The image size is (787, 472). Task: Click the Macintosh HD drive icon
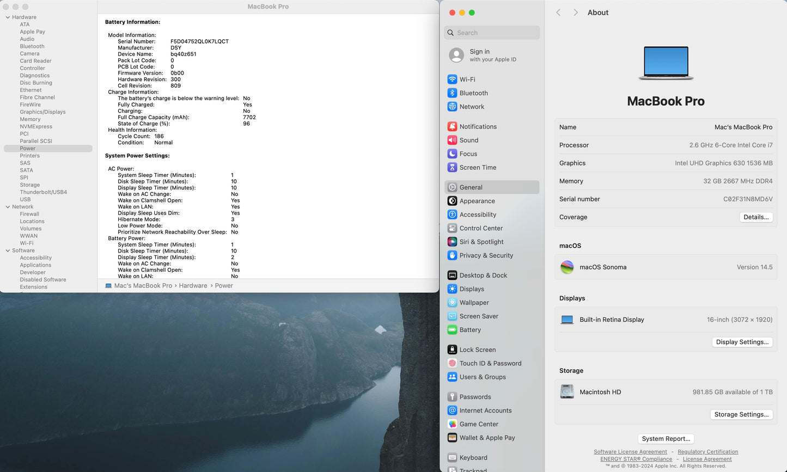pos(567,392)
